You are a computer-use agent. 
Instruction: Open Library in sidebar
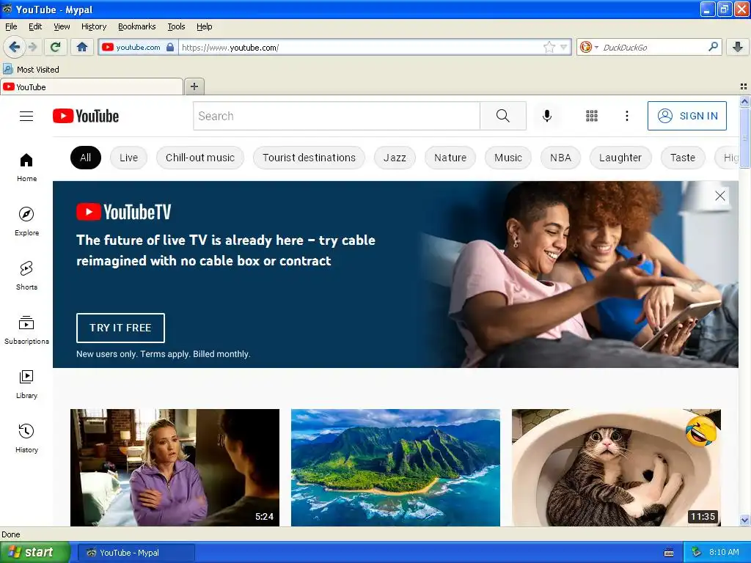26,384
